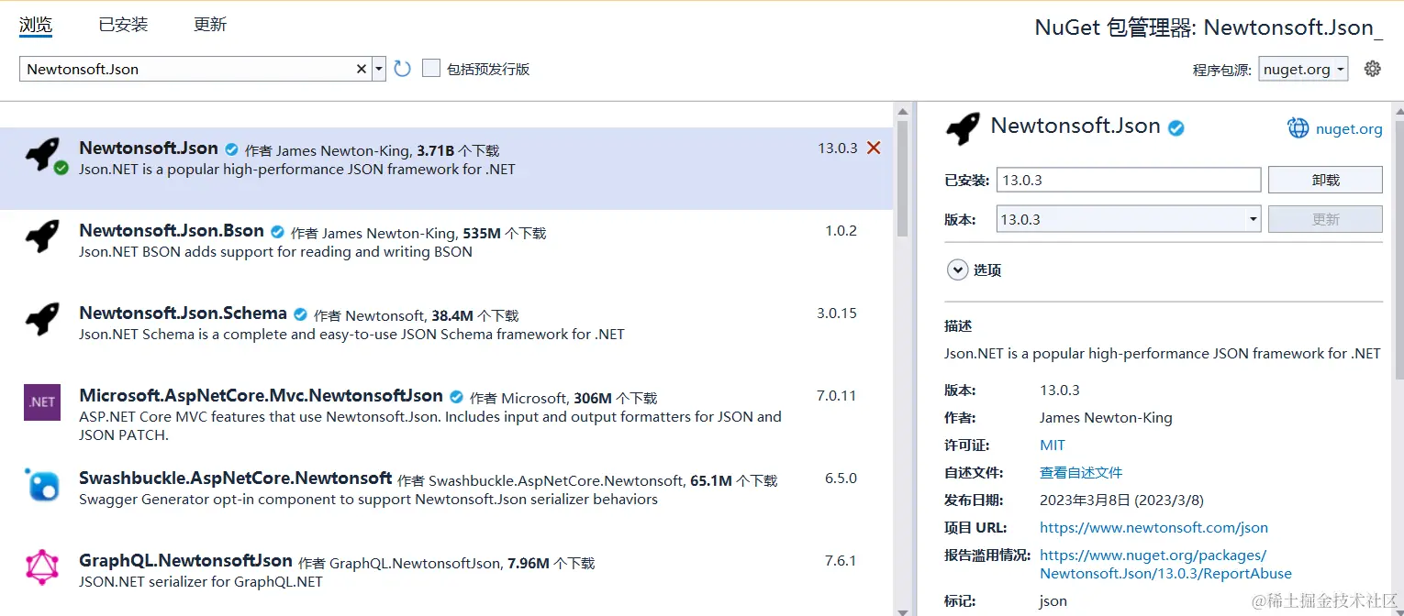
Task: Click the 6.5.0 version number
Action: tap(841, 478)
